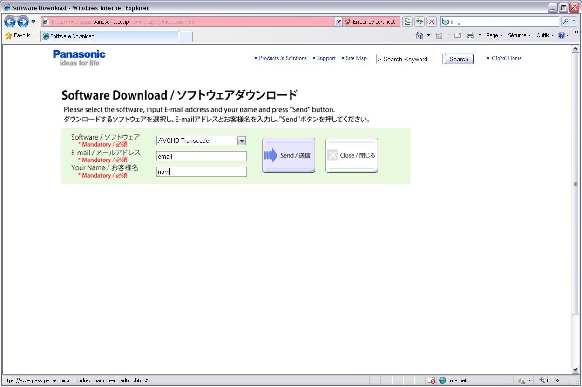Click the Internet zone globe icon

[442, 380]
